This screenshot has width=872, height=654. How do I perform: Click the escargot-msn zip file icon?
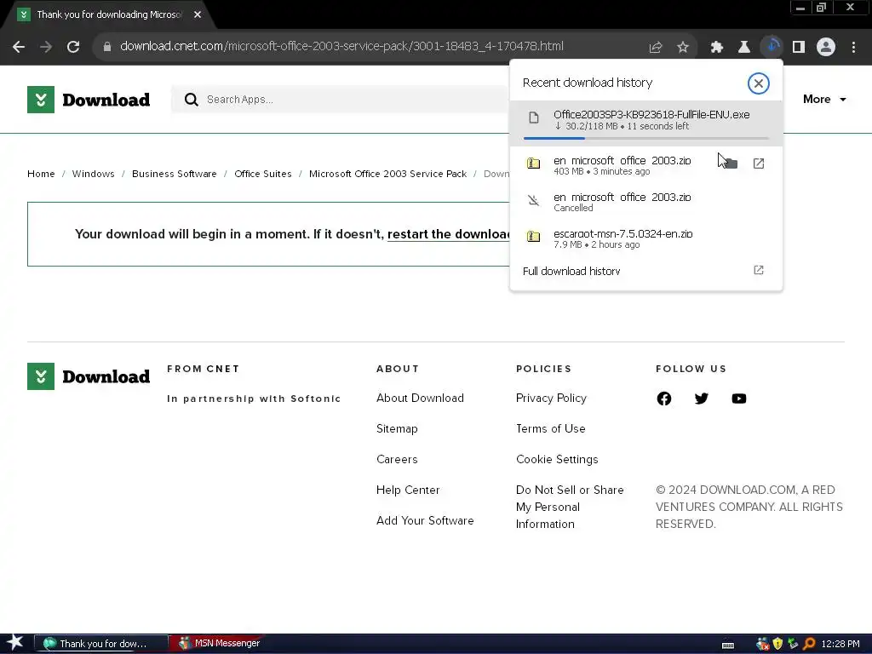[533, 237]
